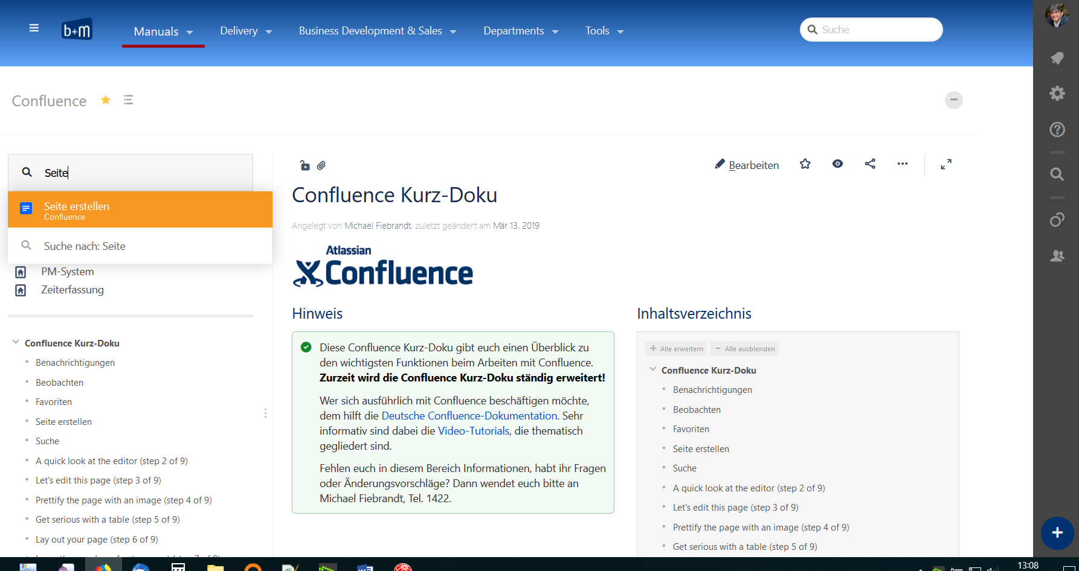Click the magnifier icon in right sidebar
Image resolution: width=1079 pixels, height=571 pixels.
1057,174
